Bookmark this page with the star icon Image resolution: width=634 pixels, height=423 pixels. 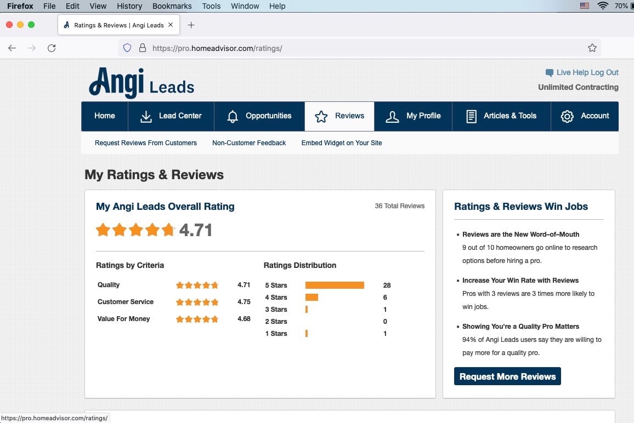[592, 48]
